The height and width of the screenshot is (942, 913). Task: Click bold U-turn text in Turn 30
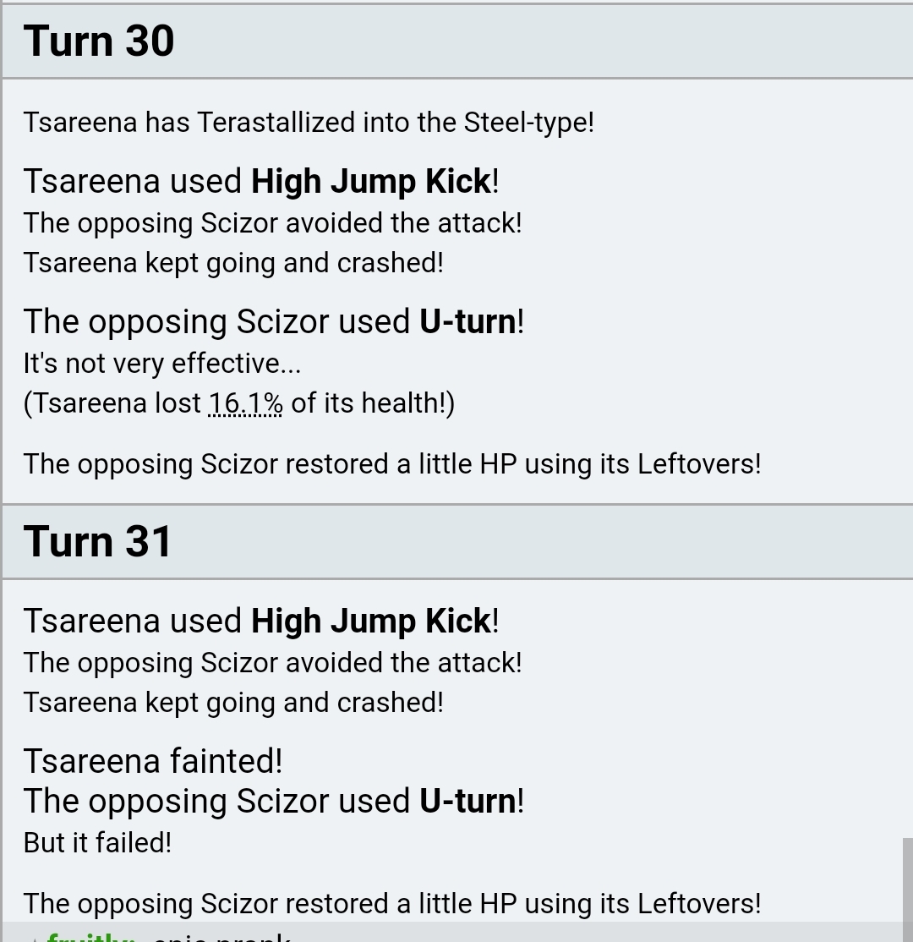tap(467, 321)
